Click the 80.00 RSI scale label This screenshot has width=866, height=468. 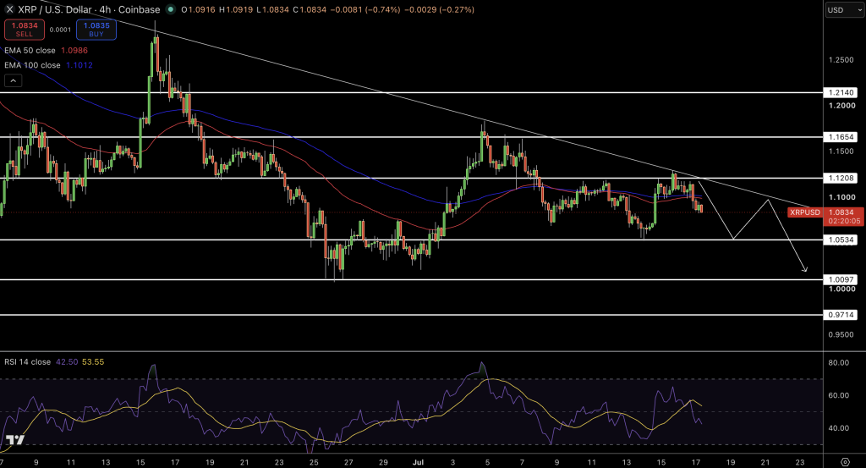[x=839, y=362]
